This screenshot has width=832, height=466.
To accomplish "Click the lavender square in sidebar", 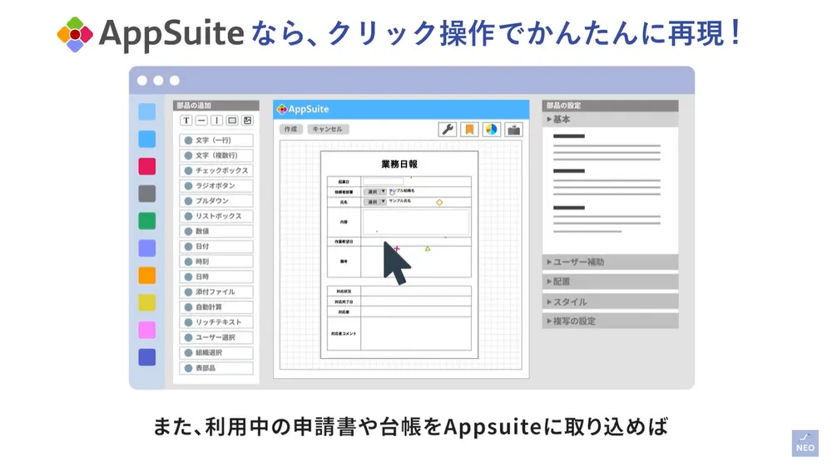I will pos(147,248).
